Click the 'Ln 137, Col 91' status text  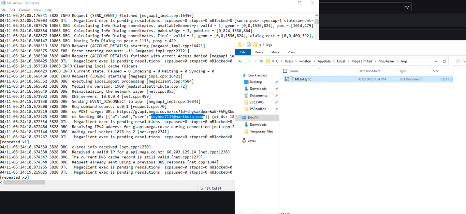(x=211, y=188)
